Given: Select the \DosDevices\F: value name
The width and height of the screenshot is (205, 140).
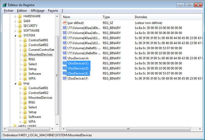Looking at the screenshot, I should click(78, 79).
